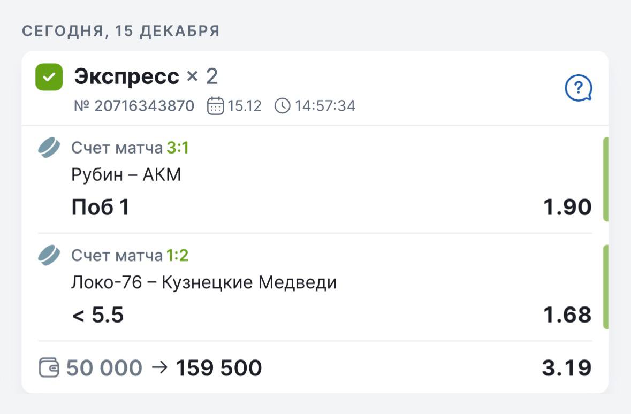The image size is (631, 414).
Task: Click the Поб 1 bet outcome
Action: tap(100, 208)
